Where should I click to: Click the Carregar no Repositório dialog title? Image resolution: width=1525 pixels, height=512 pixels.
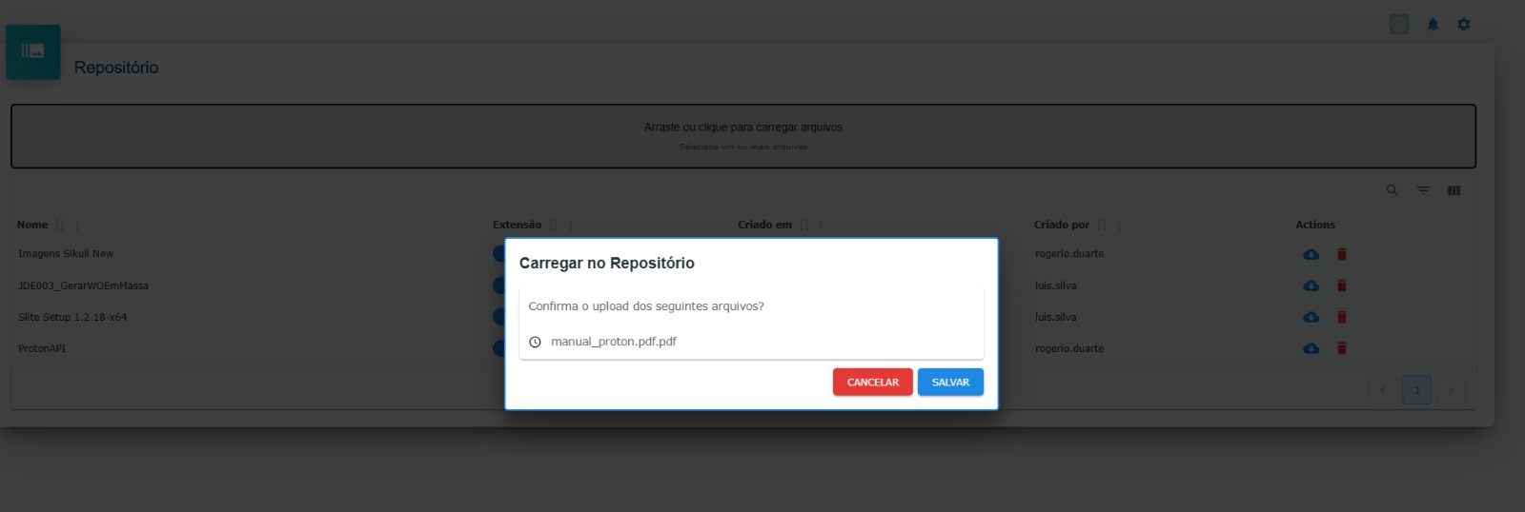point(607,264)
